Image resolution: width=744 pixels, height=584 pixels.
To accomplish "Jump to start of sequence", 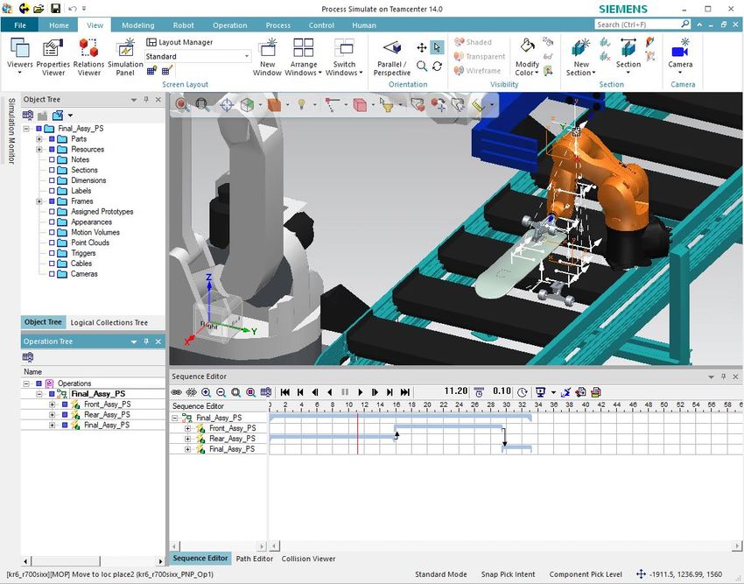I will click(285, 392).
